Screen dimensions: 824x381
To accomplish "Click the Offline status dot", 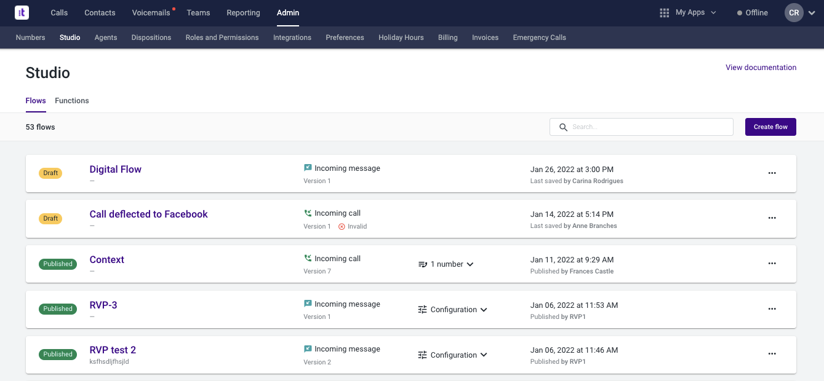I will pyautogui.click(x=740, y=13).
